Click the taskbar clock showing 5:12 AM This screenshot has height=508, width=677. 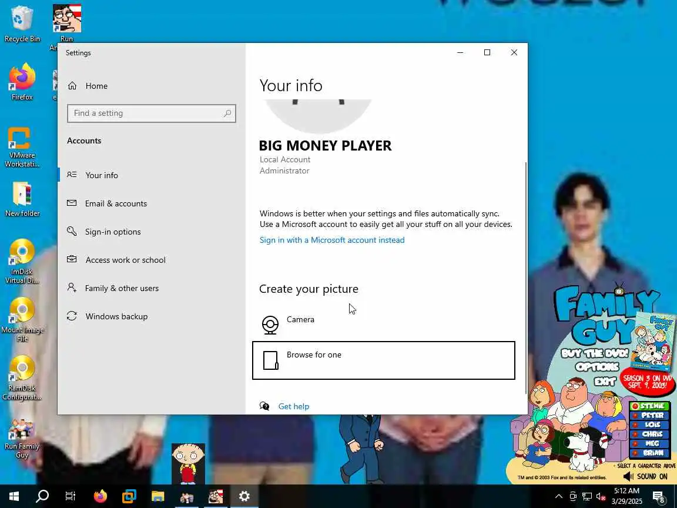pyautogui.click(x=626, y=496)
